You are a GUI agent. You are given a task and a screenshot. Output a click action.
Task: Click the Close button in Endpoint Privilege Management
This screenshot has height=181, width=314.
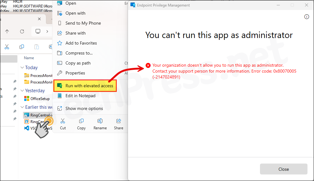pyautogui.click(x=284, y=169)
